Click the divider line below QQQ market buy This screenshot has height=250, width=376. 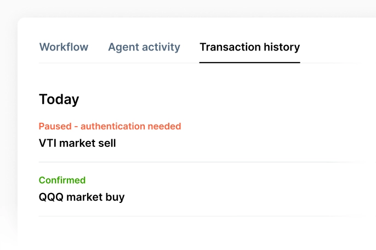[197, 216]
